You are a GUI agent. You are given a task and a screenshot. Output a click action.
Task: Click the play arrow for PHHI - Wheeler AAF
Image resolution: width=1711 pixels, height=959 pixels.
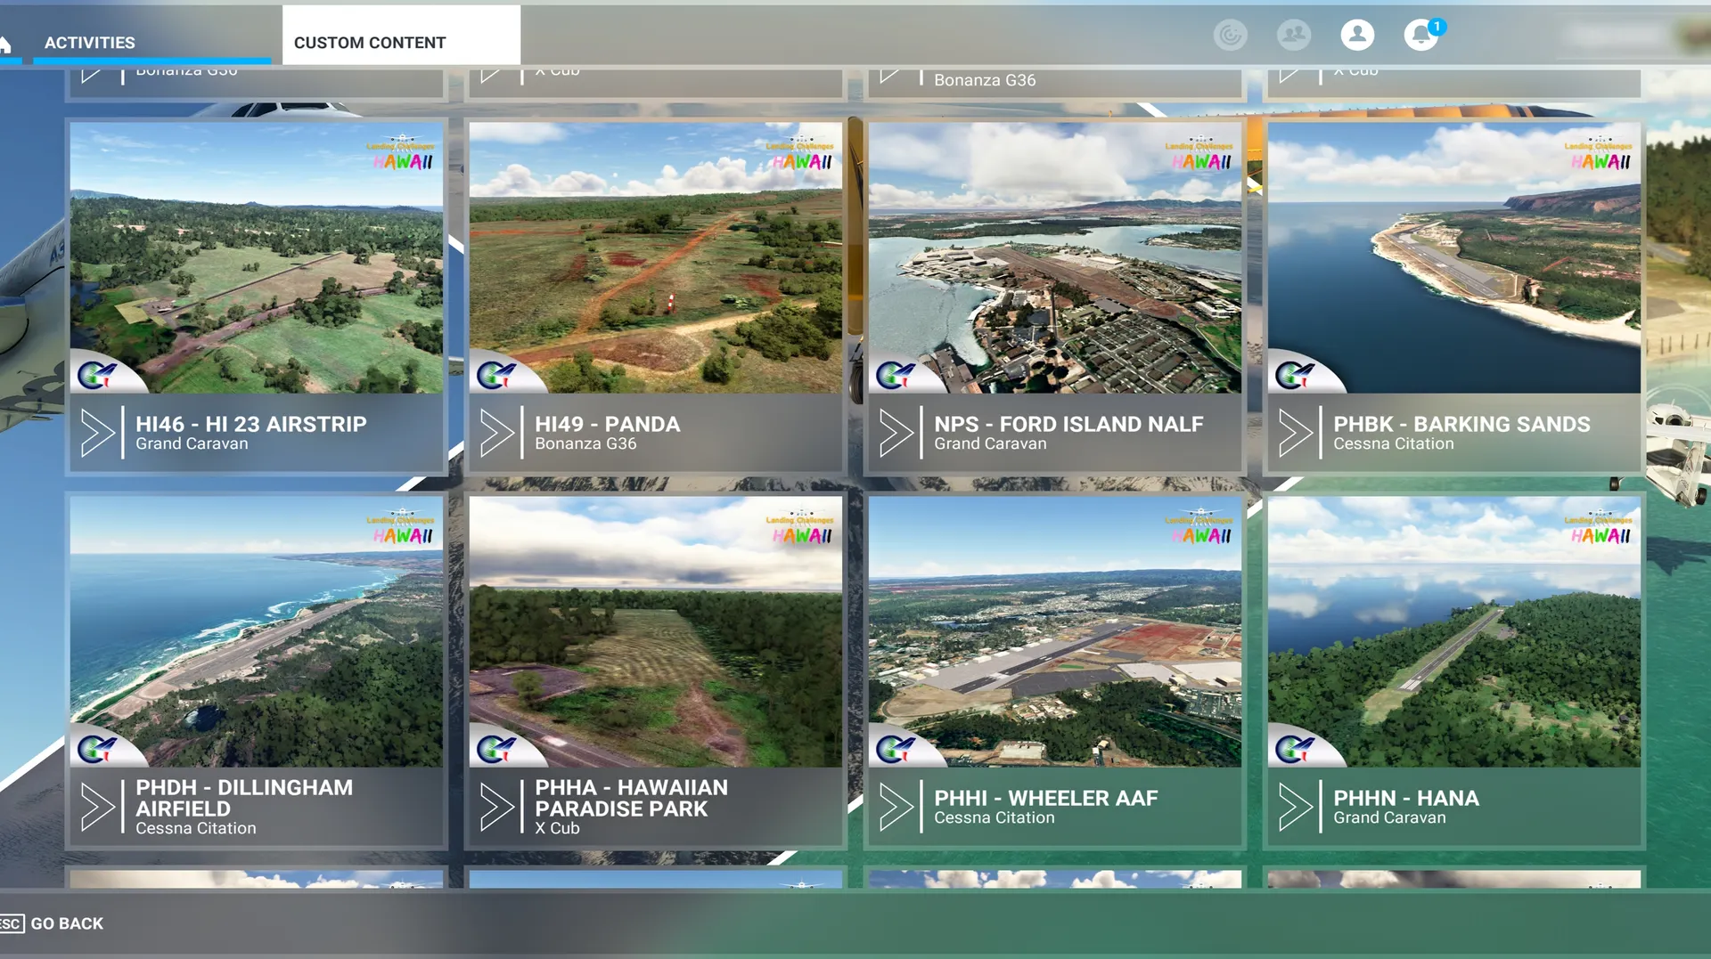point(895,807)
